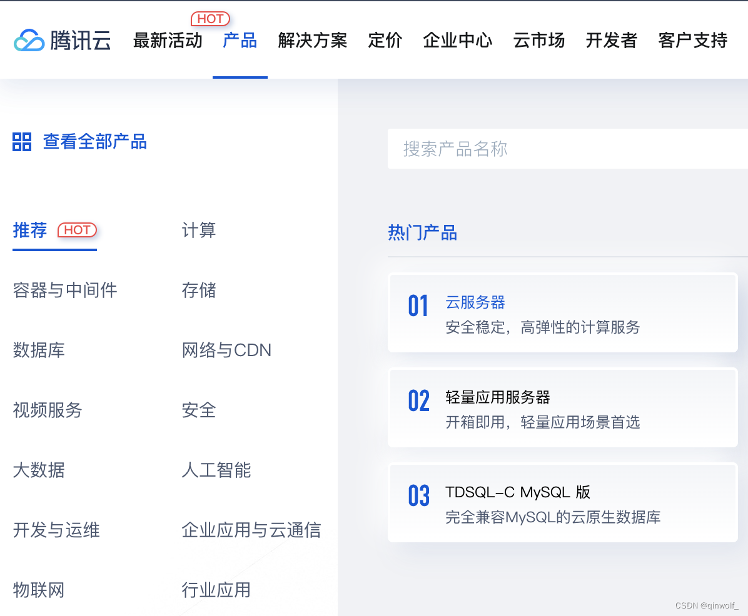Image resolution: width=748 pixels, height=616 pixels.
Task: Switch to the 解决方案 menu
Action: click(x=312, y=40)
